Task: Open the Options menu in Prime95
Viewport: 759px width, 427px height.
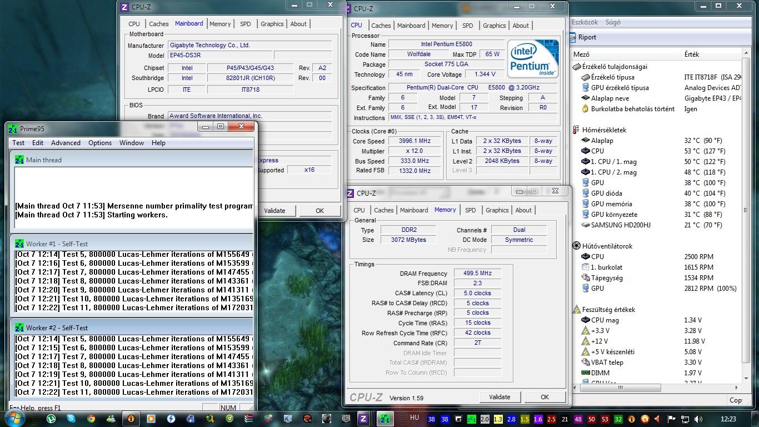Action: pyautogui.click(x=100, y=143)
